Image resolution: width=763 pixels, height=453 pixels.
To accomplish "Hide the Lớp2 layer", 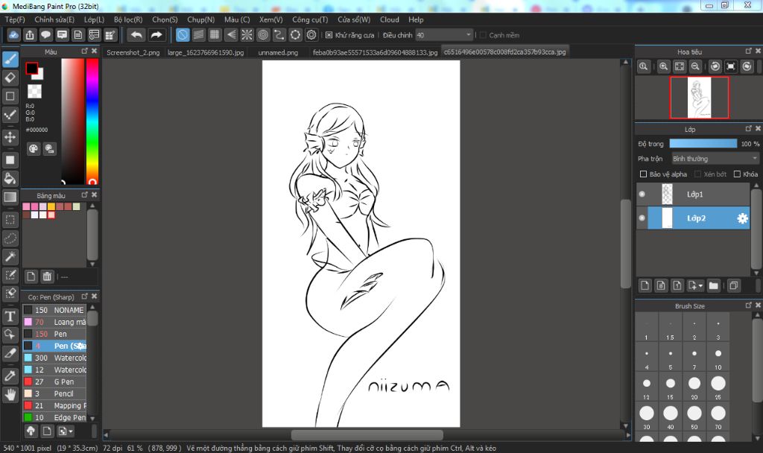I will tap(642, 218).
